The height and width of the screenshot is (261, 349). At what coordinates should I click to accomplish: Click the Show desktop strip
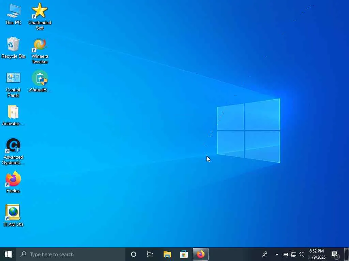point(347,254)
